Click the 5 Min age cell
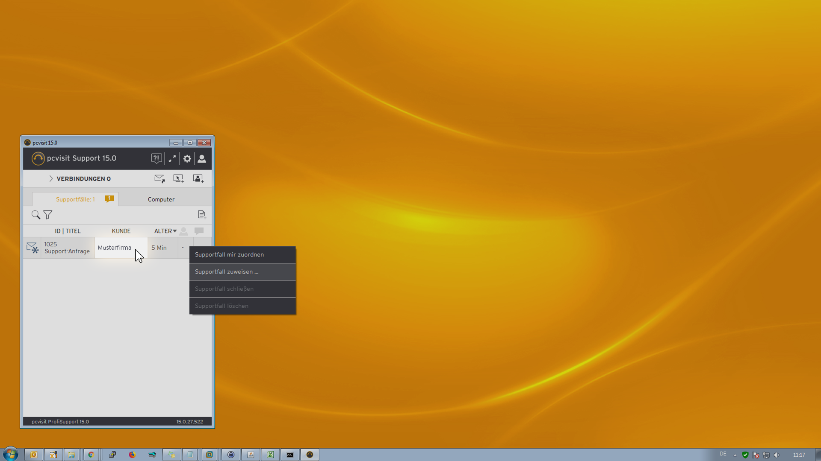 [x=163, y=248]
